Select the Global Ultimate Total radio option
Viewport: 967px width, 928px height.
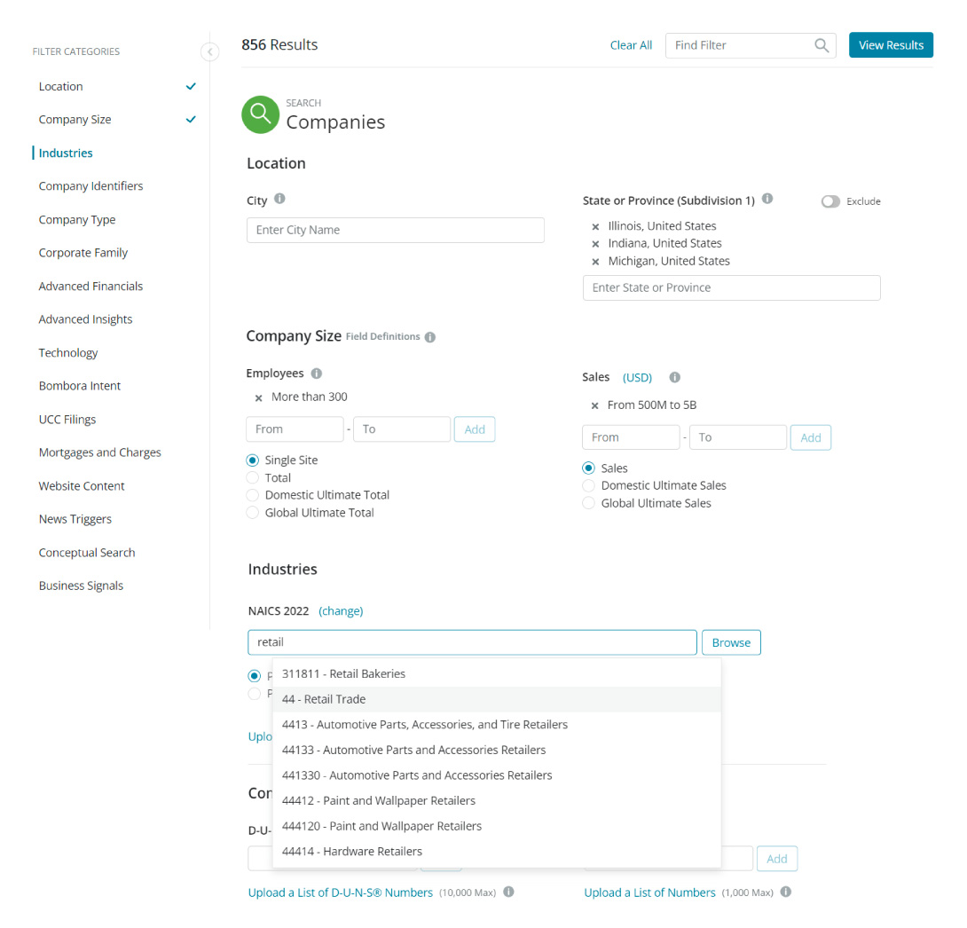tap(252, 513)
